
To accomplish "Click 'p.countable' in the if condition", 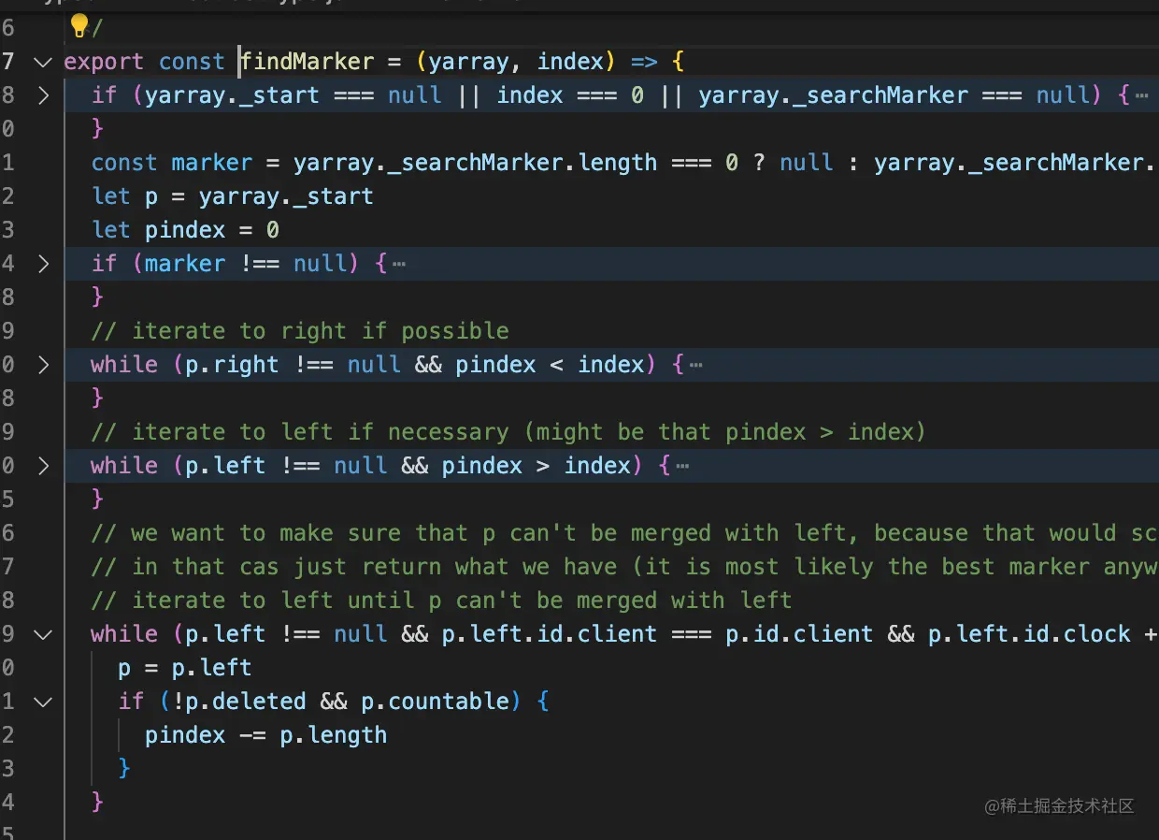I will [x=435, y=702].
